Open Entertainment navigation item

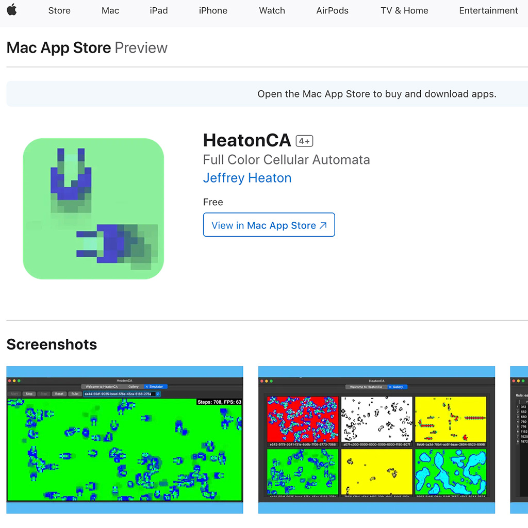(x=488, y=11)
